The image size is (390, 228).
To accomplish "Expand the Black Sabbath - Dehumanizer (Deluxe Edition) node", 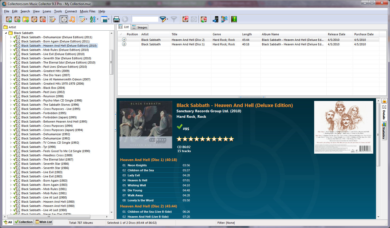I will (11, 37).
